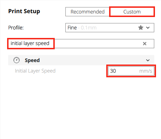This screenshot has width=161, height=139.
Task: Open the Fine - 0.1mm profile dropdown
Action: tap(110, 28)
